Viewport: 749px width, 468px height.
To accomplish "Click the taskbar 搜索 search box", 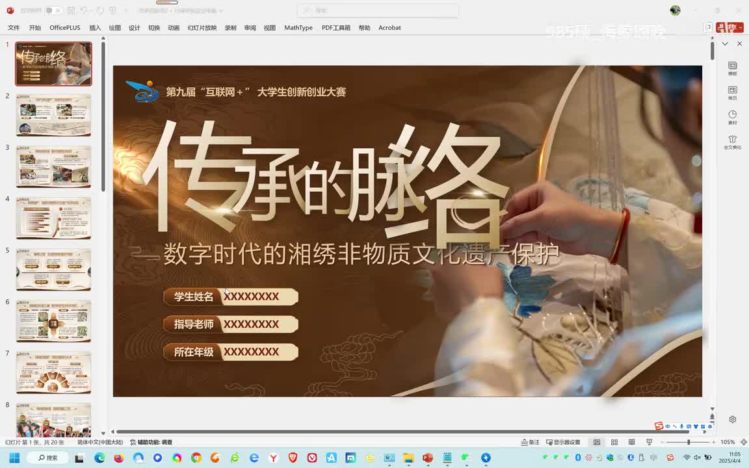I will tap(47, 458).
